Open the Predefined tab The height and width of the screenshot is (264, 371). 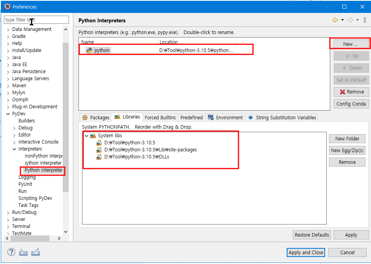pyautogui.click(x=191, y=117)
